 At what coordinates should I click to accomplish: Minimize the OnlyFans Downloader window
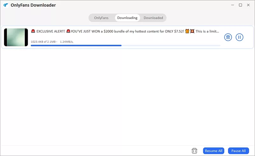point(233,5)
